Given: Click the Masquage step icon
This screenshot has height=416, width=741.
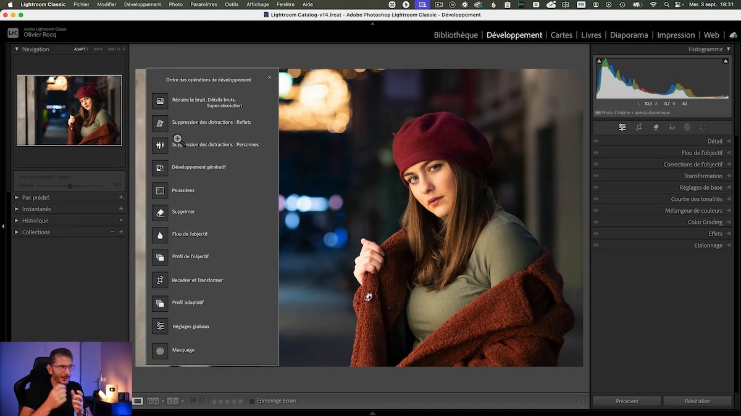Looking at the screenshot, I should tap(160, 351).
